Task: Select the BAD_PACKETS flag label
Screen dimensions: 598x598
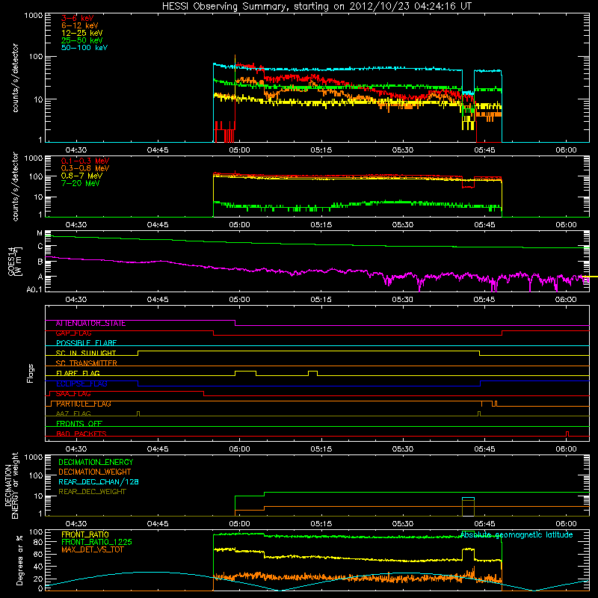Action: tap(81, 434)
